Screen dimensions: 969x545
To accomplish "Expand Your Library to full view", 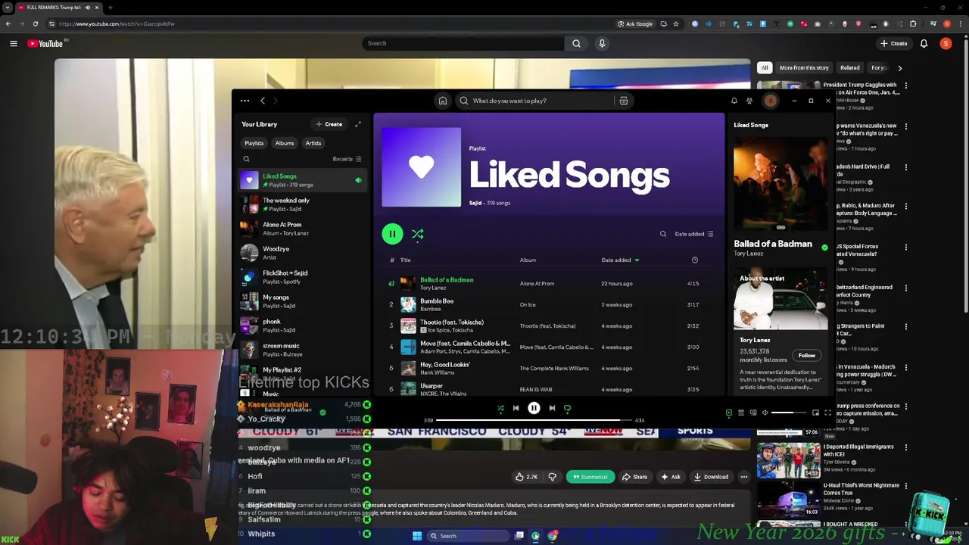I will (358, 124).
